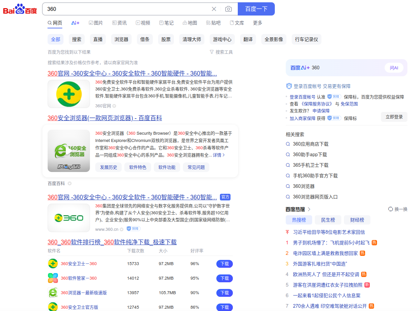Viewport: 420px width, 311px height.
Task: Expand the arrow next to 360官网 source
Action: [x=114, y=106]
